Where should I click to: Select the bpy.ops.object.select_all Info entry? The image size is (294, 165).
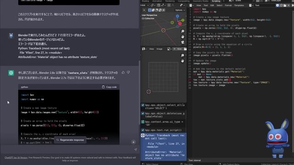click(x=164, y=106)
